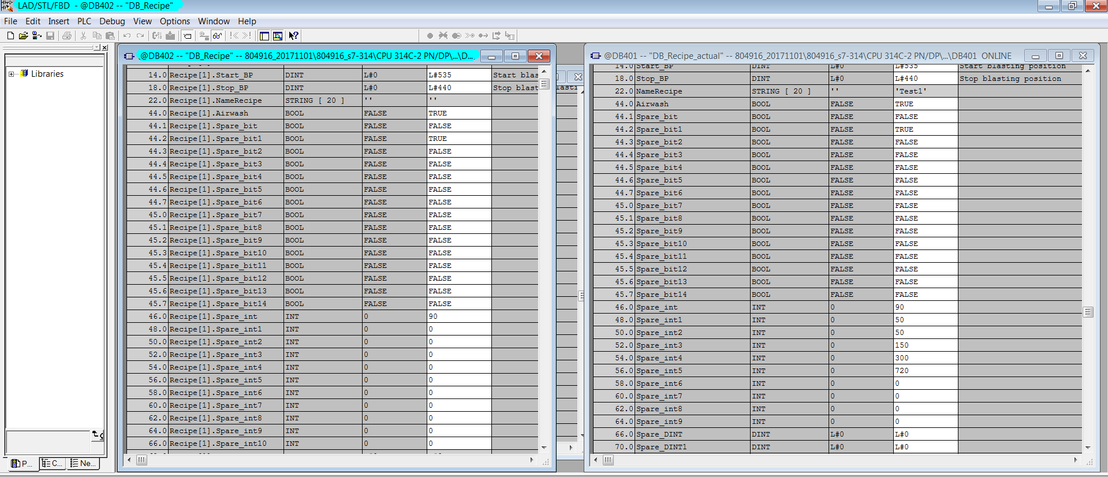The width and height of the screenshot is (1108, 477).
Task: Select Recipe[1].NameRecipe row name
Action: [x=215, y=100]
